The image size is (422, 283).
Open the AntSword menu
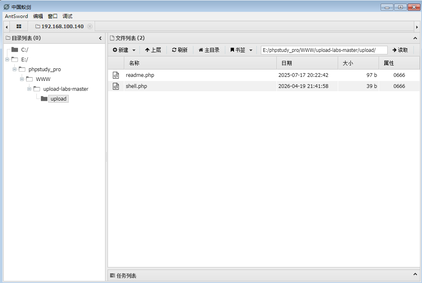tap(16, 16)
